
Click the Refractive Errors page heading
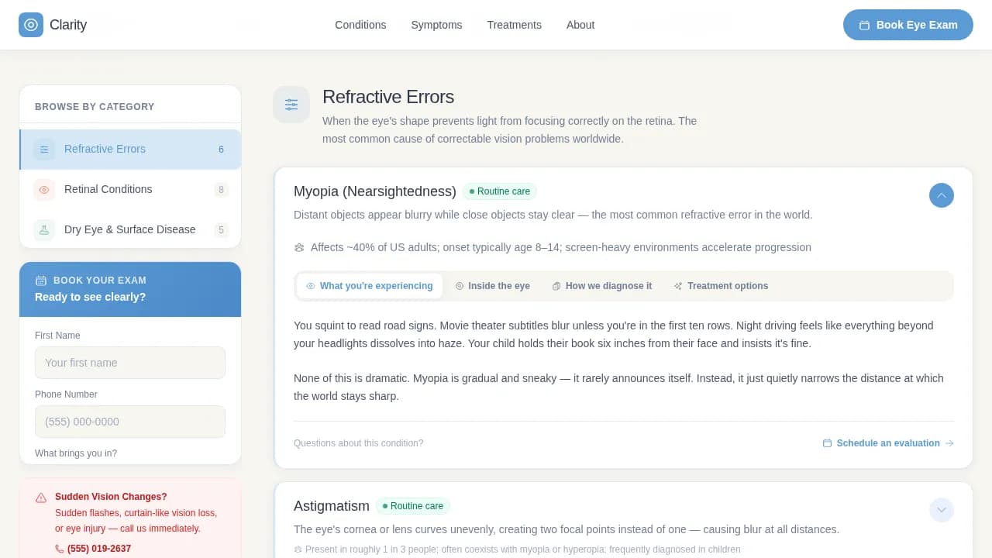(x=388, y=97)
